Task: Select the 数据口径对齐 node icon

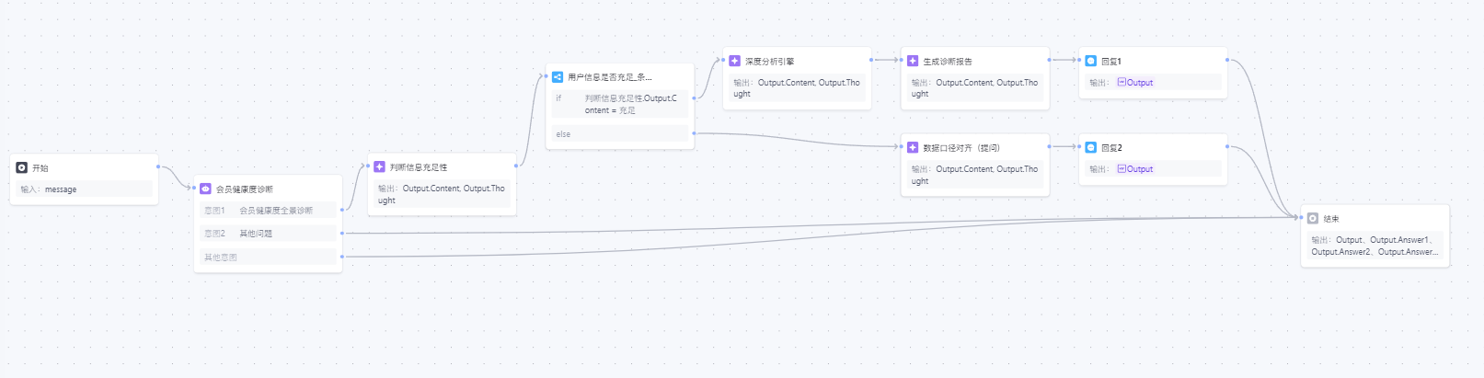Action: pyautogui.click(x=913, y=147)
